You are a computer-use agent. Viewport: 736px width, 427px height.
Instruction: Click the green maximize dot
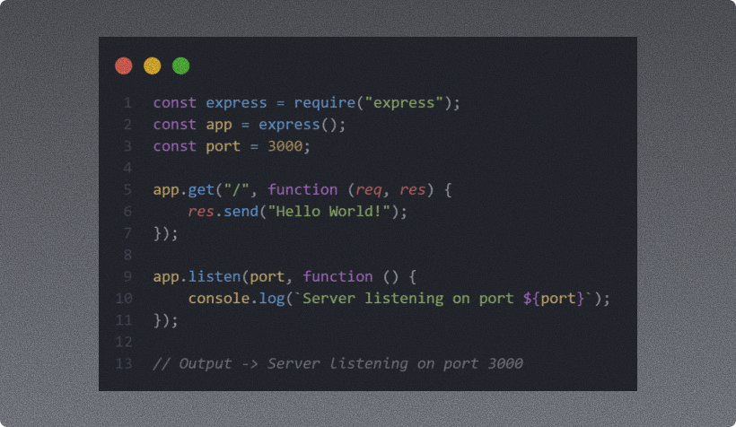pos(180,65)
